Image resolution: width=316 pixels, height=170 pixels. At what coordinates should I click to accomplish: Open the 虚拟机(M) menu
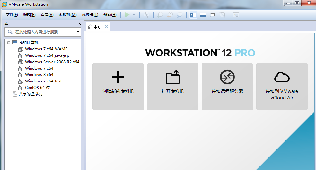click(x=67, y=15)
